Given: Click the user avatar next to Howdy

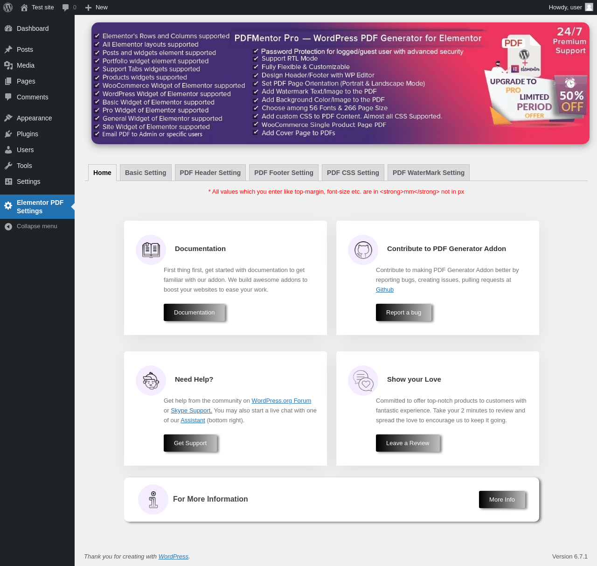Looking at the screenshot, I should 589,7.
